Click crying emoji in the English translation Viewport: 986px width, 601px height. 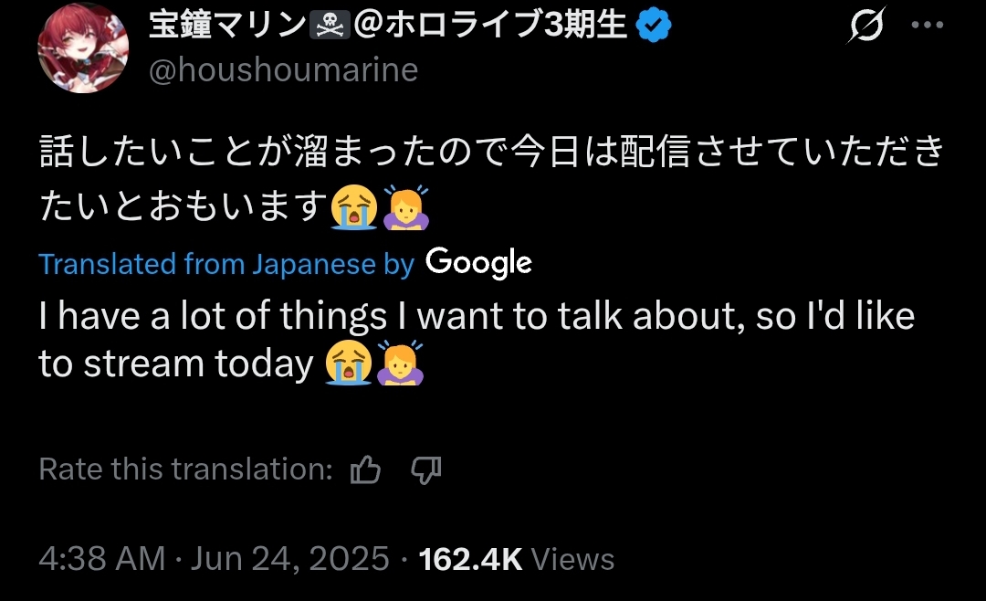point(348,364)
